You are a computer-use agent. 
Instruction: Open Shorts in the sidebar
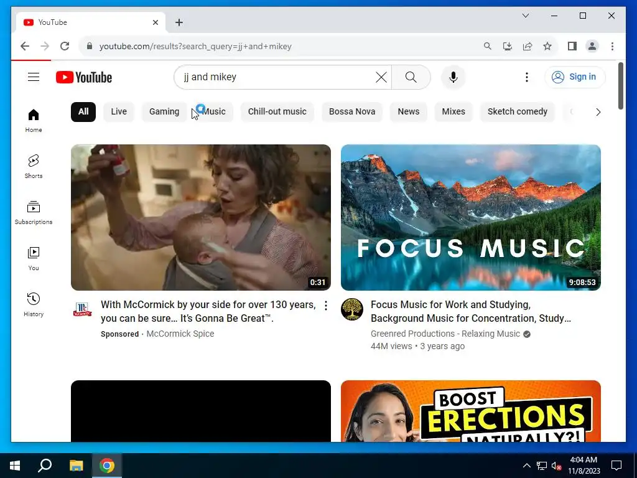pyautogui.click(x=34, y=167)
